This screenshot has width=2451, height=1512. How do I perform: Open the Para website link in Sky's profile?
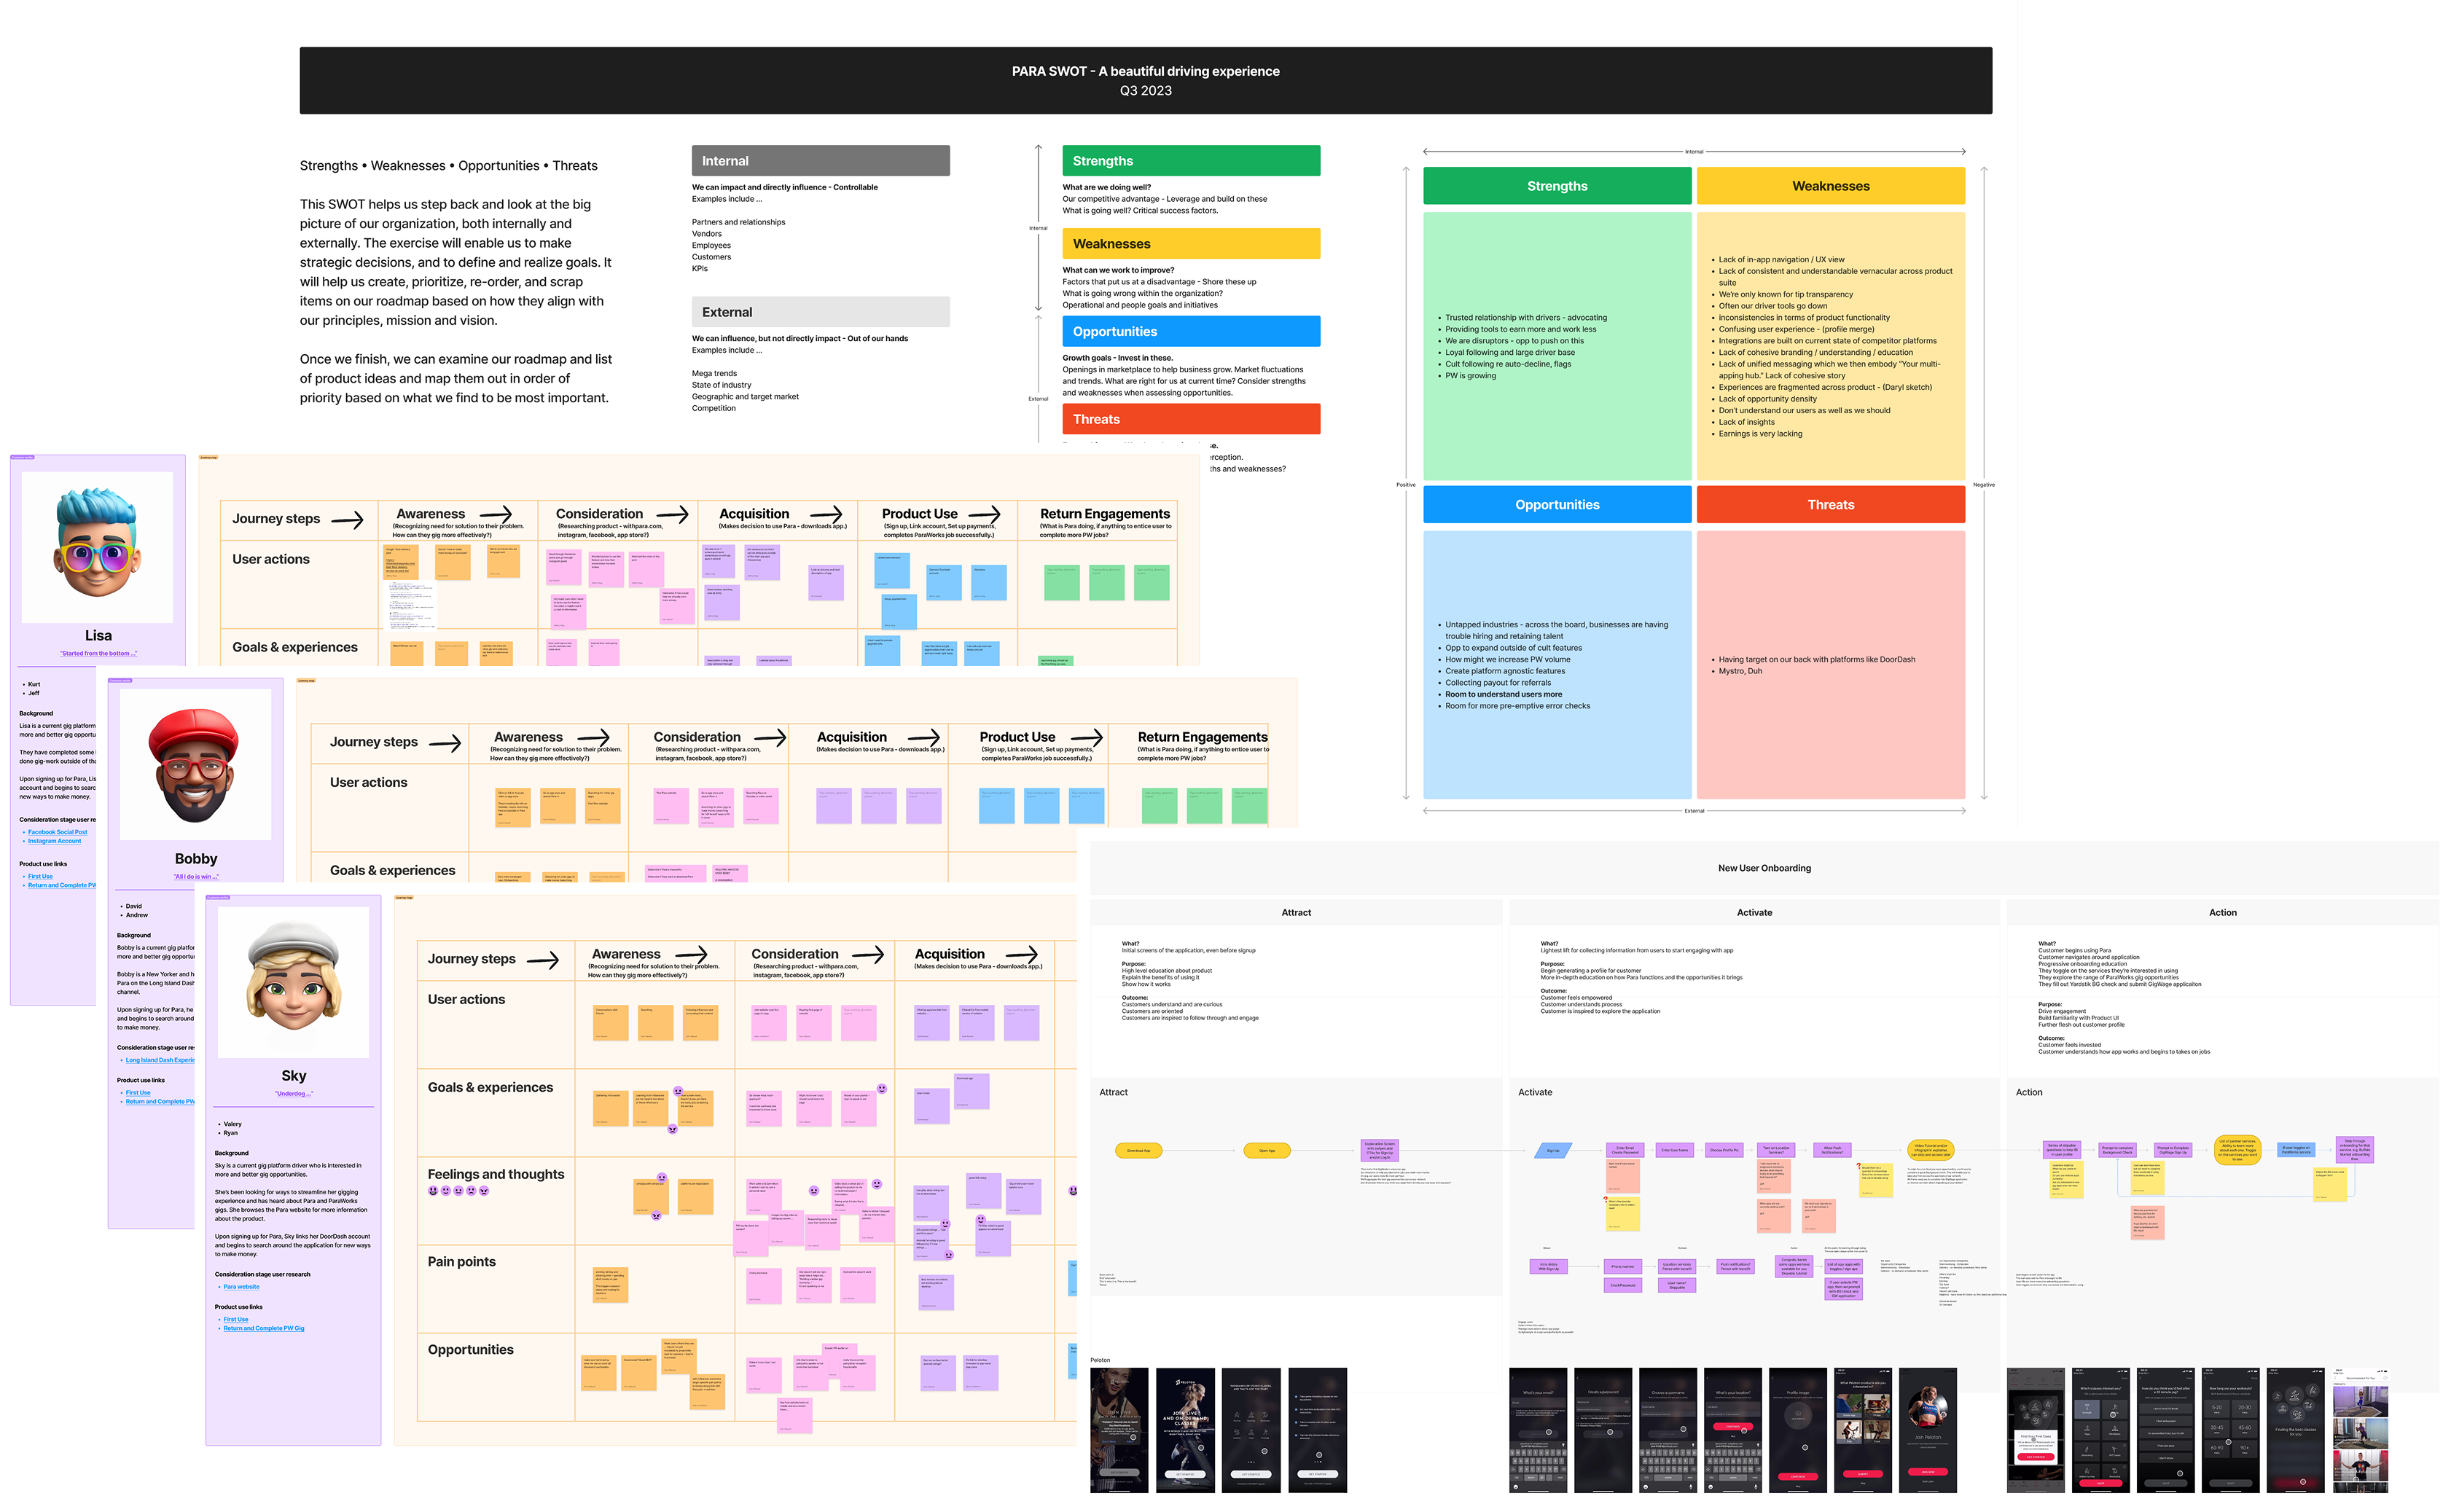(241, 1287)
